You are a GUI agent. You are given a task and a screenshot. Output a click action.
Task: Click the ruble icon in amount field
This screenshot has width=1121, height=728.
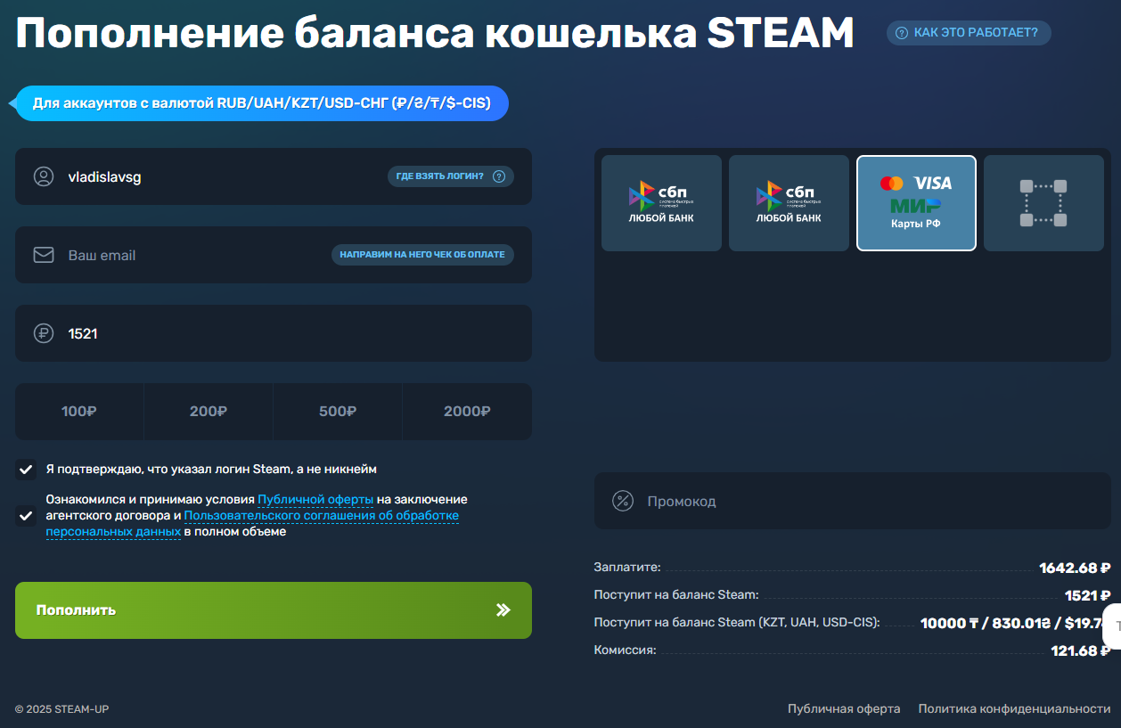(x=44, y=333)
